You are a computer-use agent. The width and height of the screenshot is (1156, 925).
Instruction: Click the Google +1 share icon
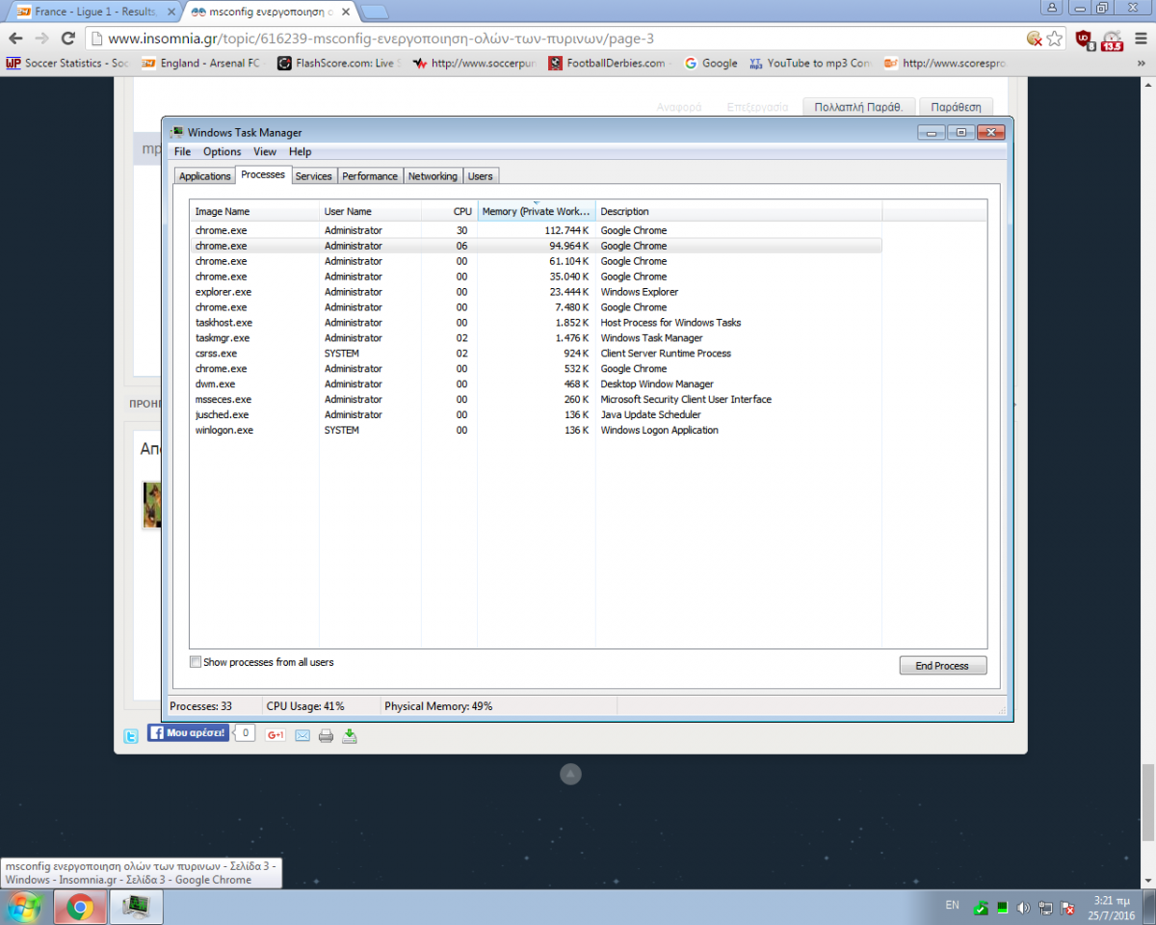pyautogui.click(x=276, y=735)
